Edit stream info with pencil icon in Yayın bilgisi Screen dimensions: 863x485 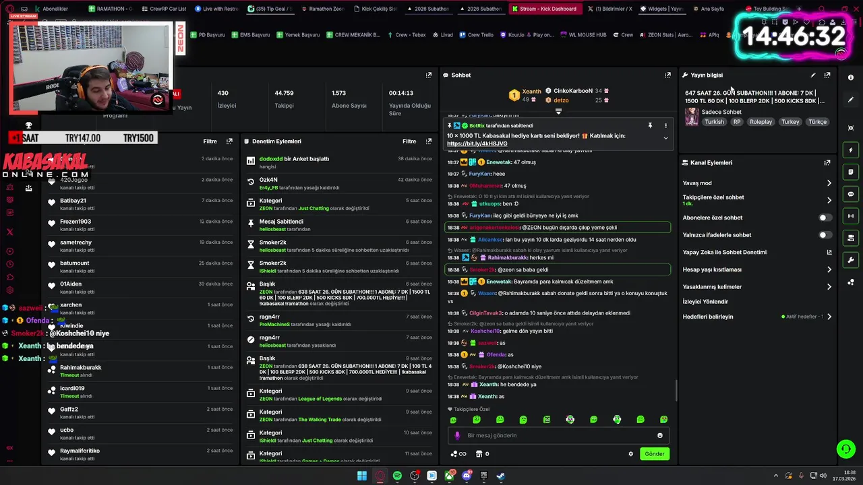pos(813,75)
